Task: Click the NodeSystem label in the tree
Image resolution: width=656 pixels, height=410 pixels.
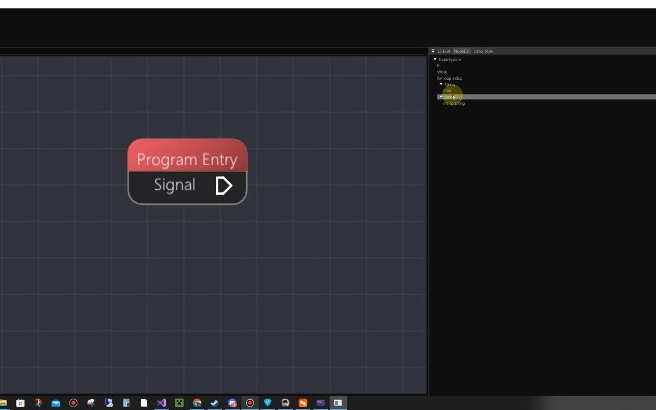Action: (450, 59)
